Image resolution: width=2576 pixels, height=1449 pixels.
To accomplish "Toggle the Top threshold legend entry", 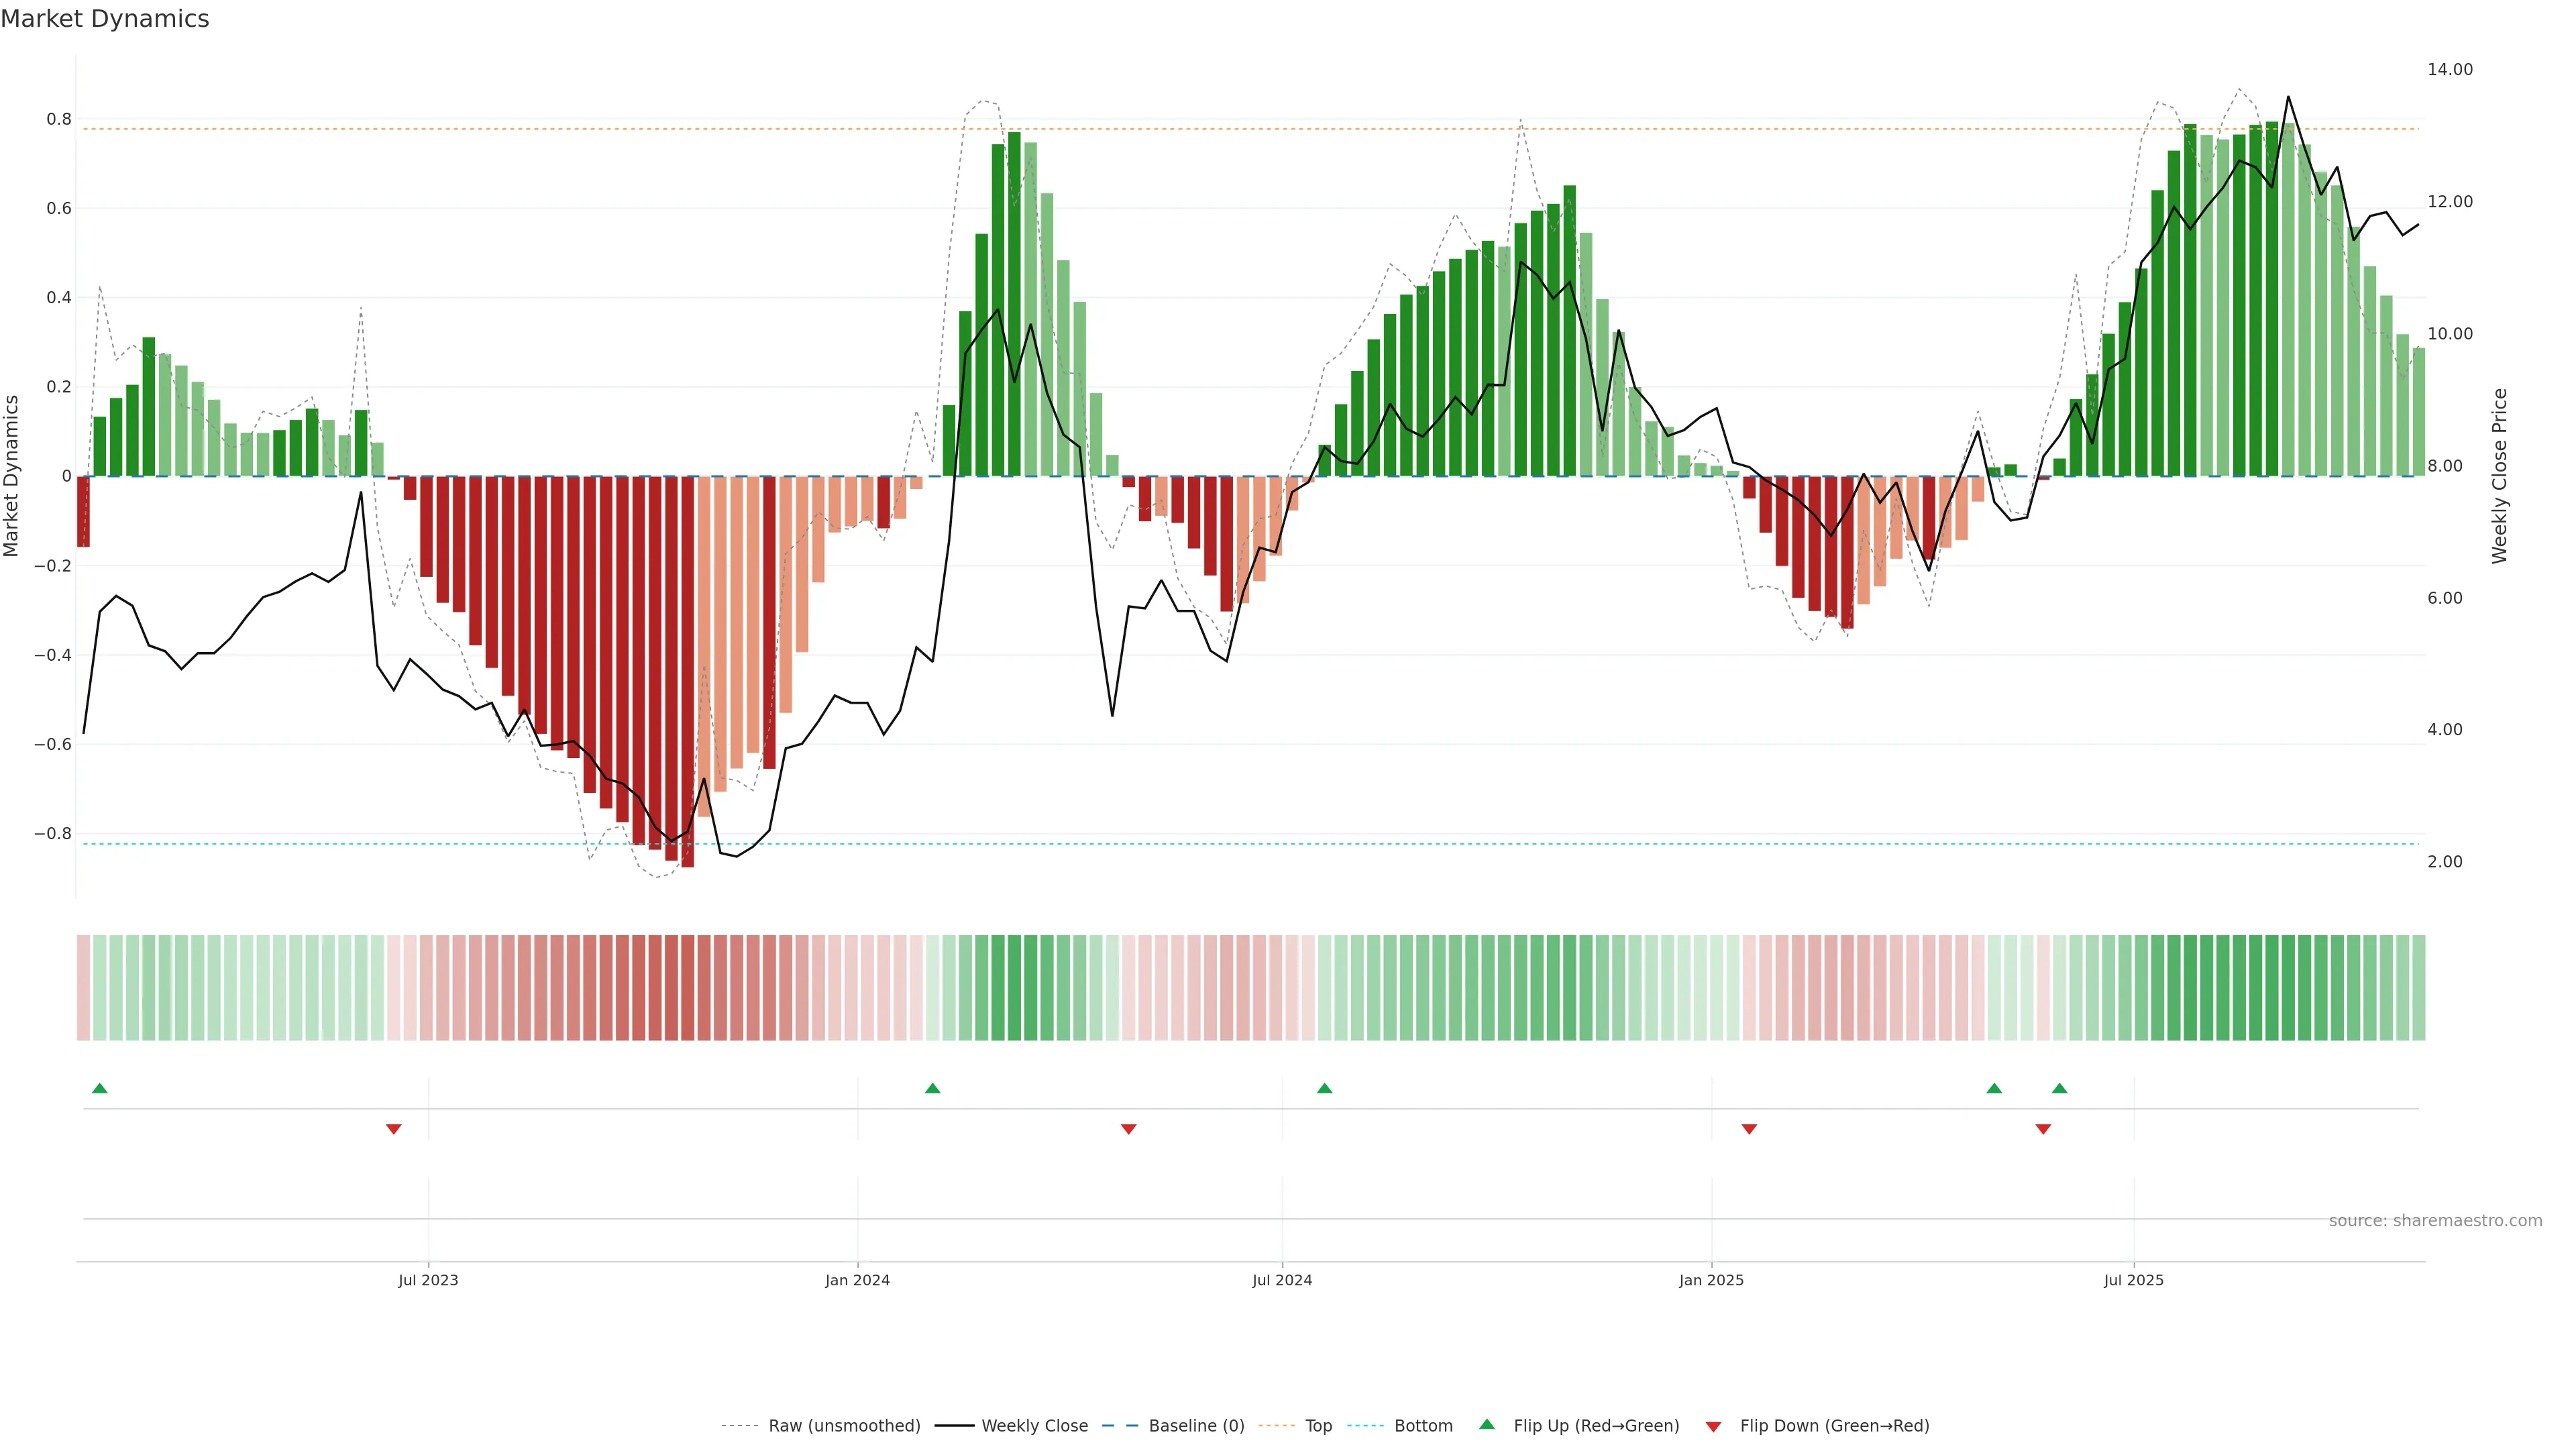I will (x=1318, y=1426).
